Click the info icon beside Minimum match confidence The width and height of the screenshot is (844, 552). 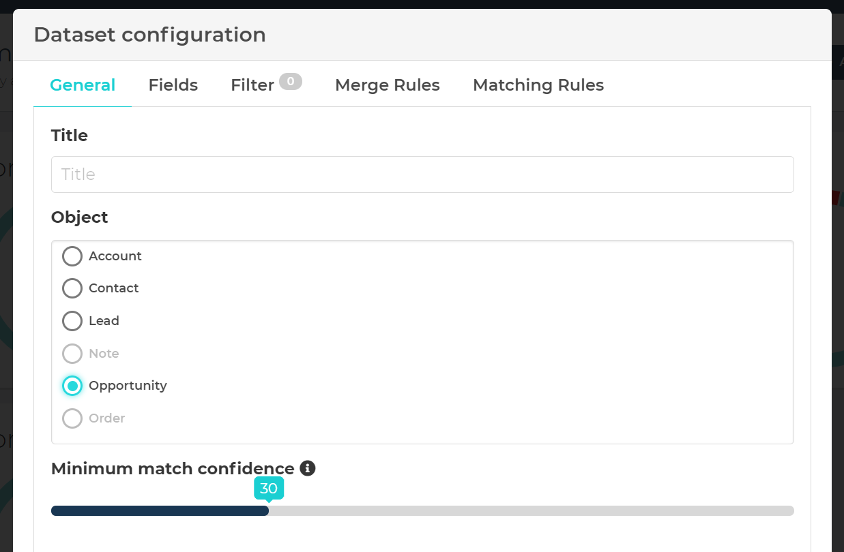tap(308, 468)
